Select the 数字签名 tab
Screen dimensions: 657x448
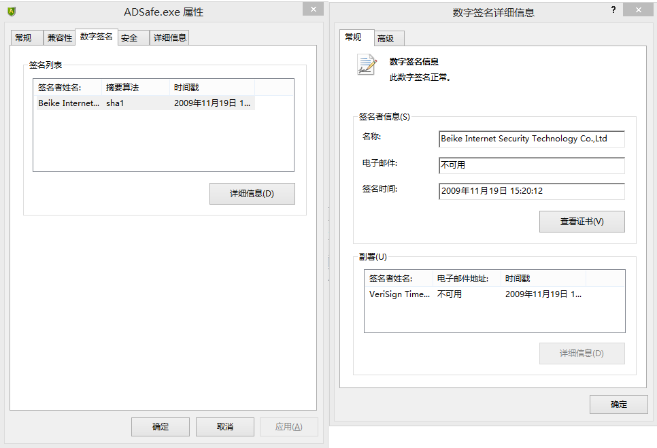click(97, 37)
